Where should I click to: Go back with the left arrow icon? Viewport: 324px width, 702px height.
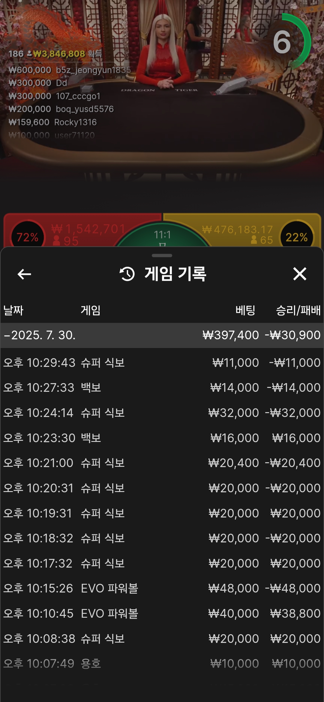click(24, 274)
